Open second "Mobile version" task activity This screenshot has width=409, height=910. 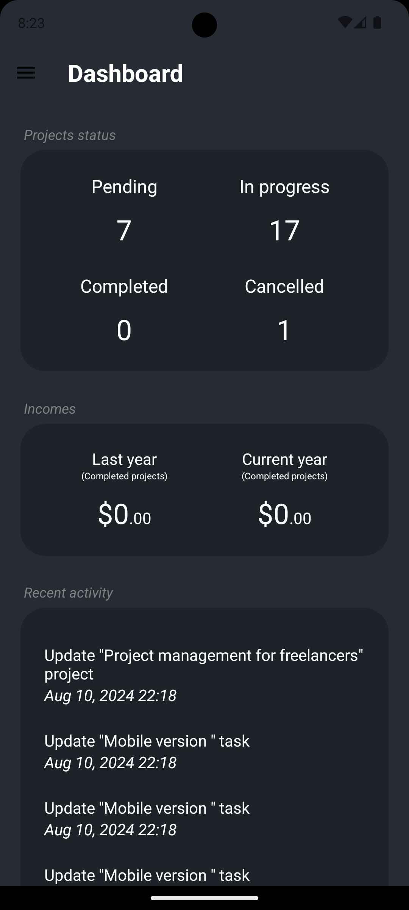[147, 818]
